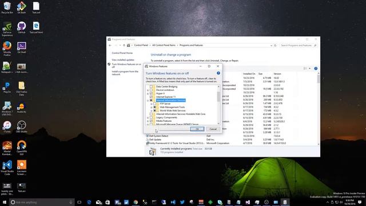Collapse the Internet Information Services node
The image size is (366, 206).
coord(148,100)
